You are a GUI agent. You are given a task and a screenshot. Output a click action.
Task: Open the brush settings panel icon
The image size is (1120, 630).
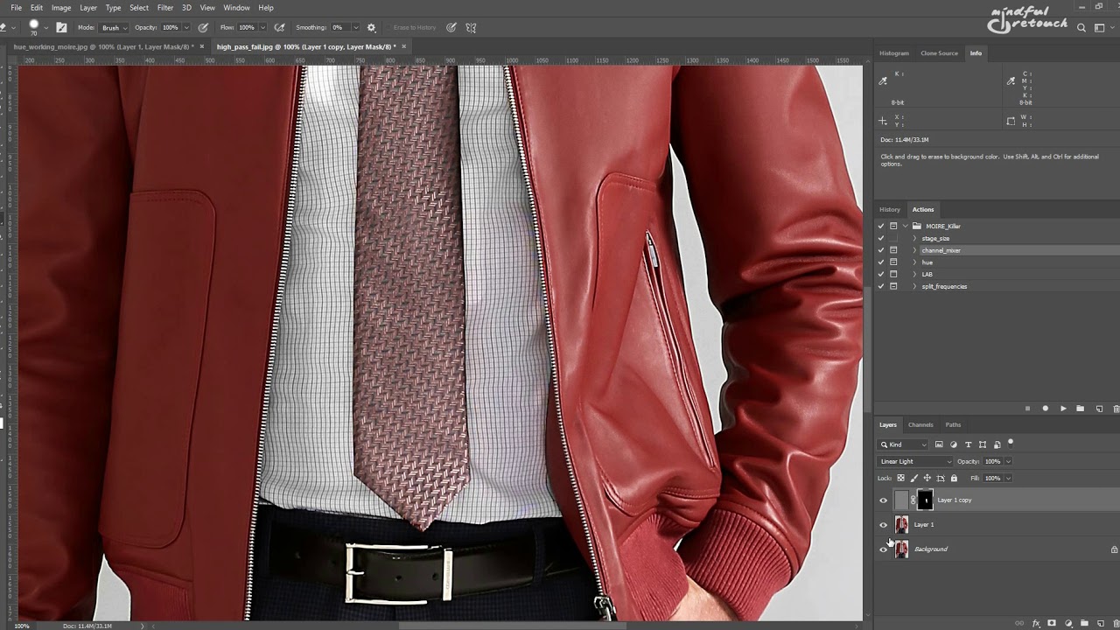[x=61, y=27]
